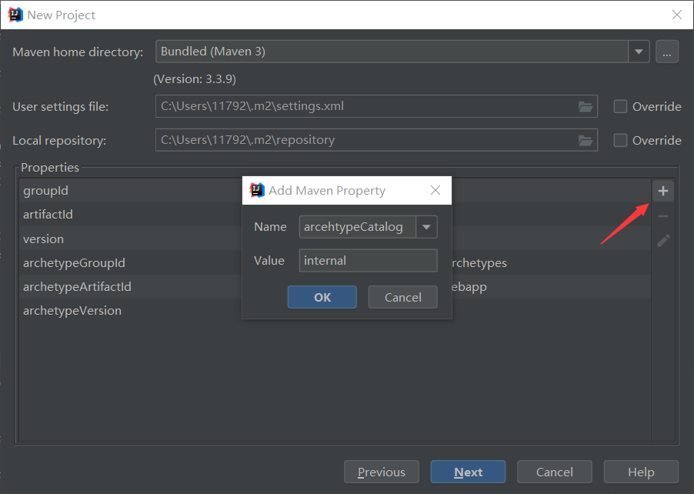Click the pencil edit property icon
694x494 pixels.
pyautogui.click(x=663, y=240)
